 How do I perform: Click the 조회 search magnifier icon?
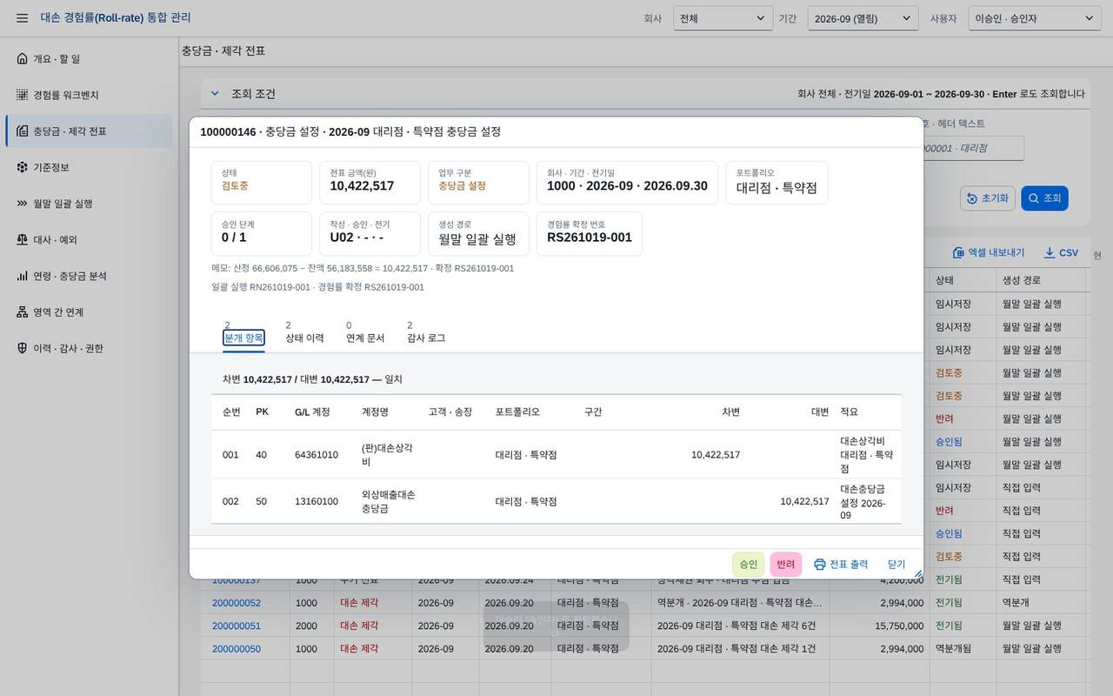point(1034,198)
